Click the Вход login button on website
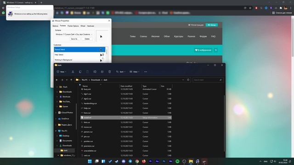Image resolution: width=294 pixels, height=165 pixels. coord(212,25)
